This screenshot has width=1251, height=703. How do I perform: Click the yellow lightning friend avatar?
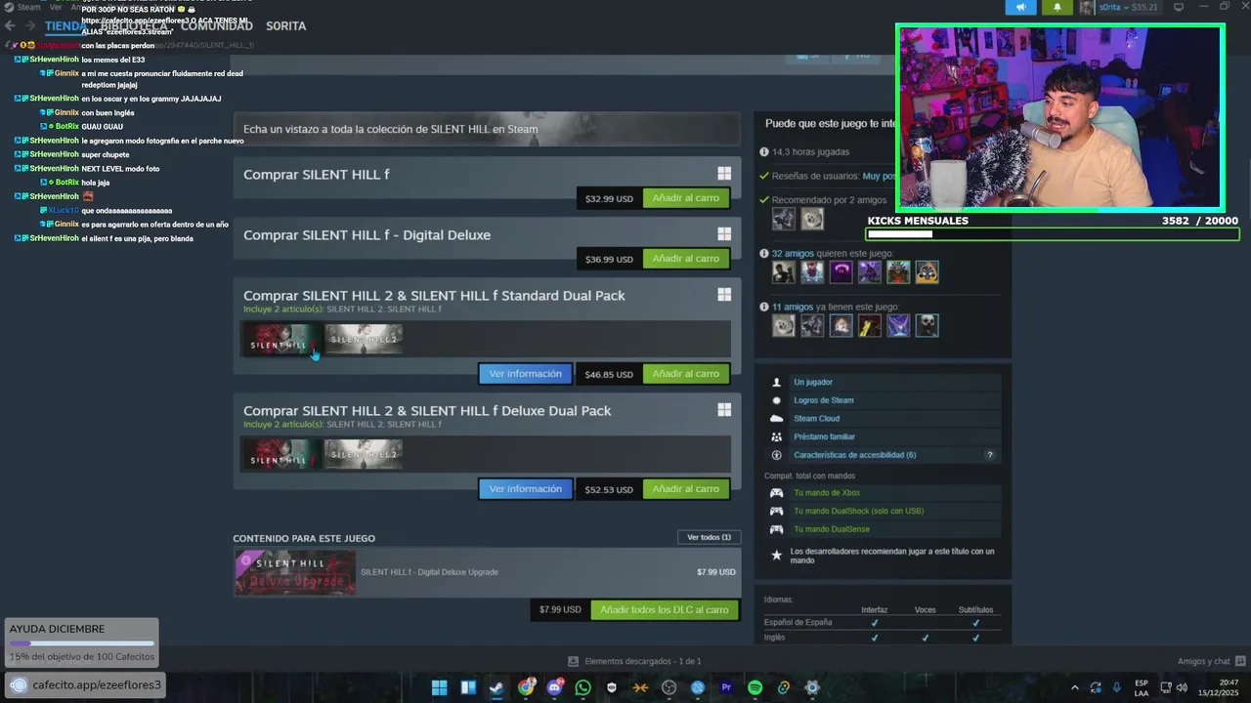pyautogui.click(x=870, y=325)
